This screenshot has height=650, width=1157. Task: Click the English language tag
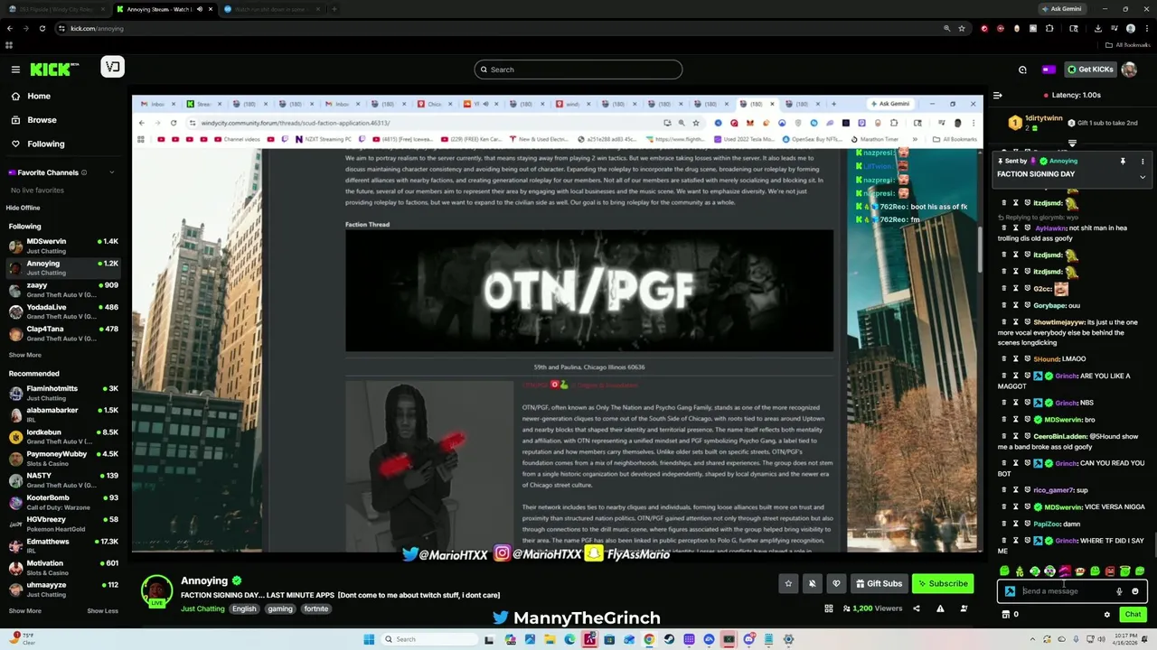click(244, 608)
